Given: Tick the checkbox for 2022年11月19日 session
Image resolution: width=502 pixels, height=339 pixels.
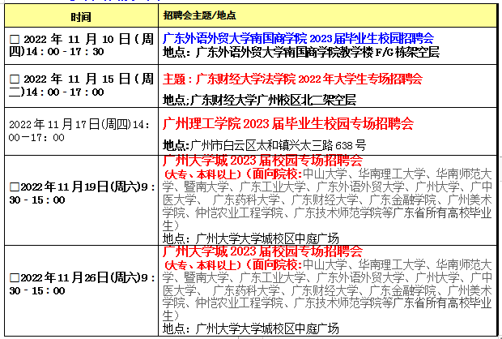Looking at the screenshot, I should (x=15, y=187).
